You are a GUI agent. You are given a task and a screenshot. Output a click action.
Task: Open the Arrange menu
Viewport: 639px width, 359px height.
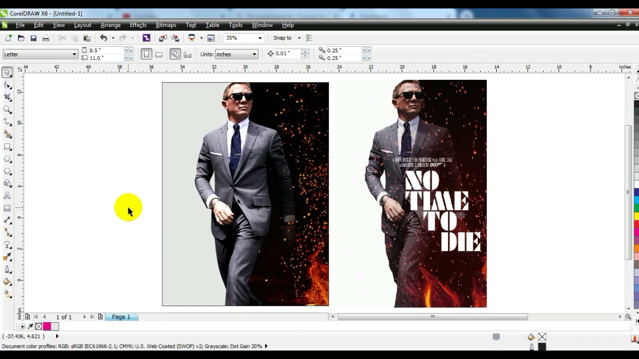tap(110, 25)
